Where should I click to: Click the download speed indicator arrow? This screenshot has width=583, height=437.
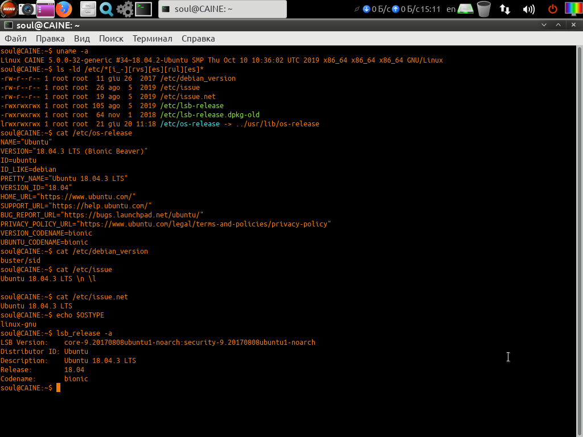pyautogui.click(x=366, y=9)
